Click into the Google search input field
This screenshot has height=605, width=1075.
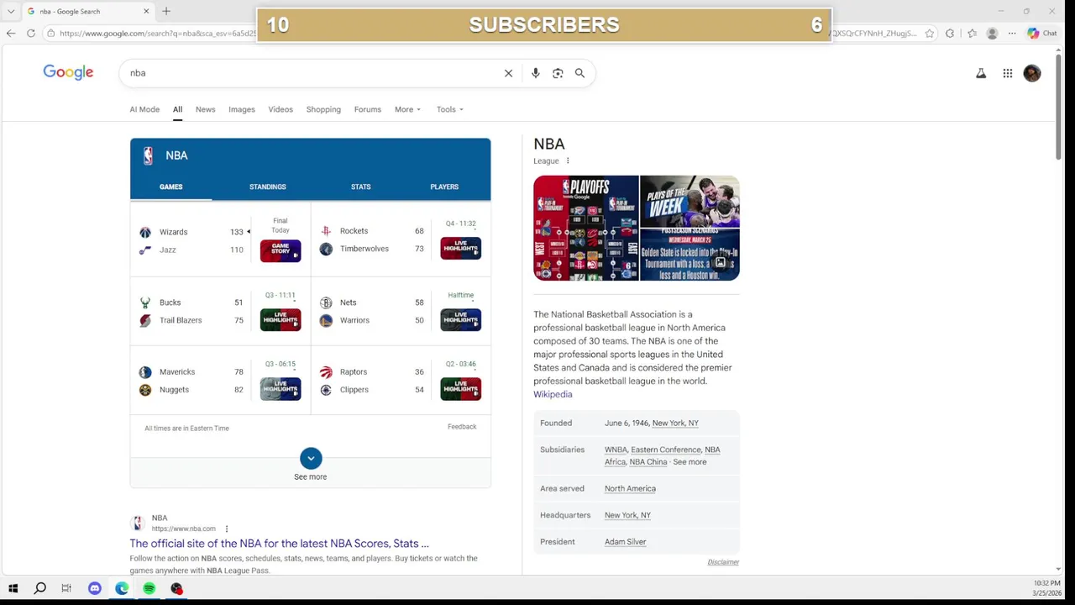[311, 73]
